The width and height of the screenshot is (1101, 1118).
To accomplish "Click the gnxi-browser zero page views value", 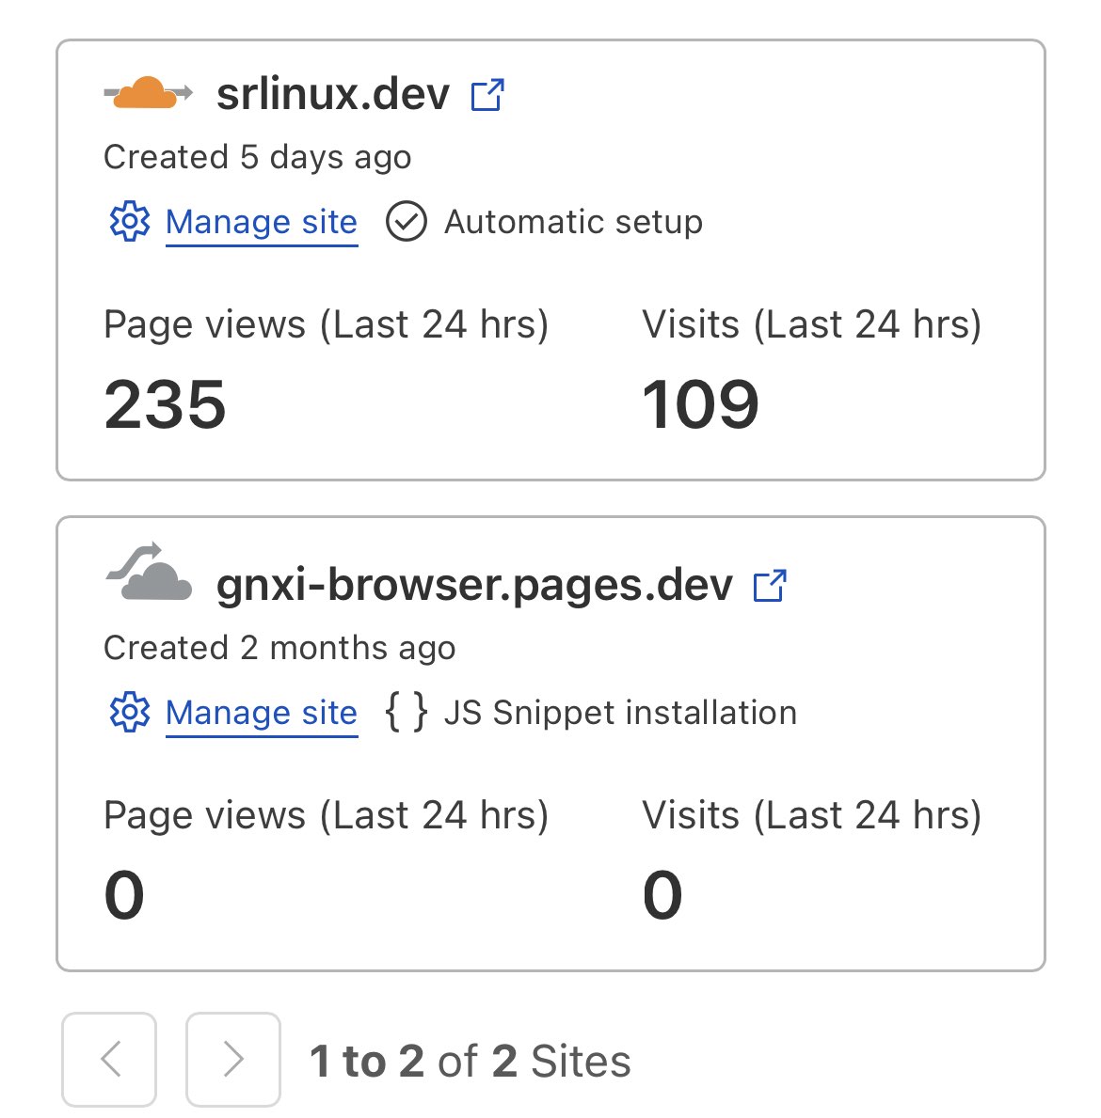I will point(124,895).
